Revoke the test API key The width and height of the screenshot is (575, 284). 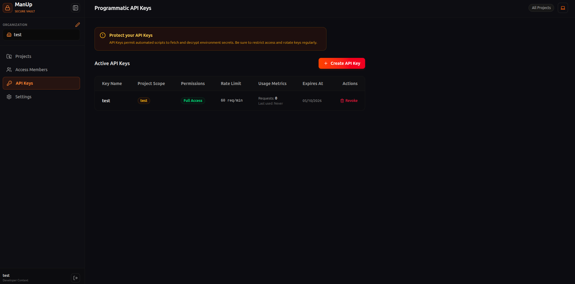pyautogui.click(x=349, y=101)
